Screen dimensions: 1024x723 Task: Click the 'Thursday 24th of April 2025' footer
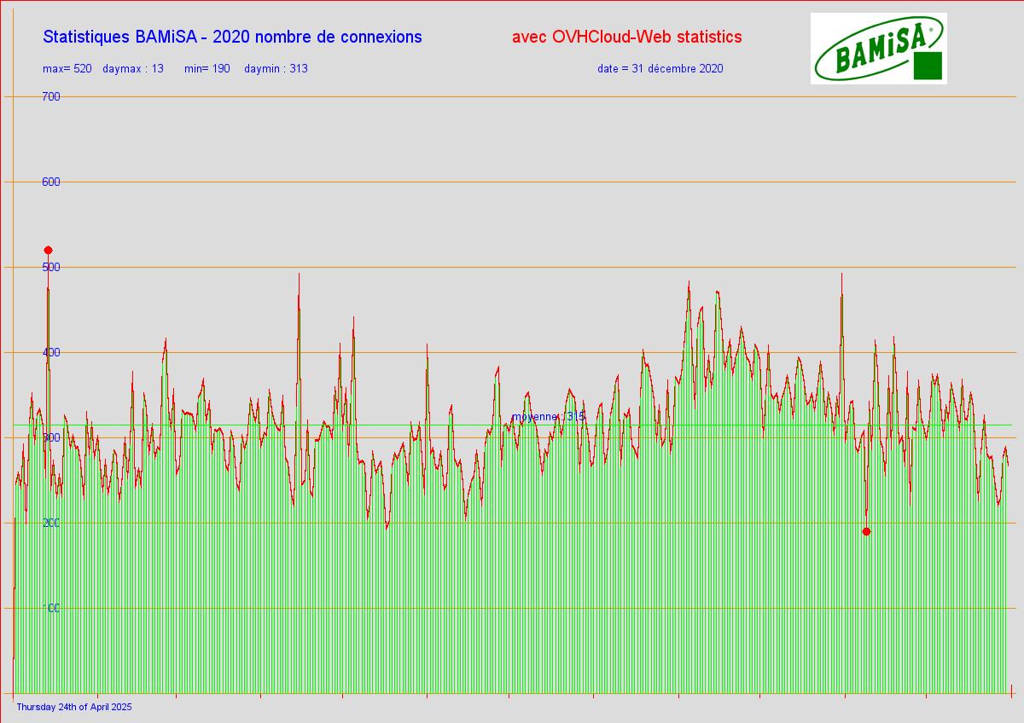click(x=74, y=707)
